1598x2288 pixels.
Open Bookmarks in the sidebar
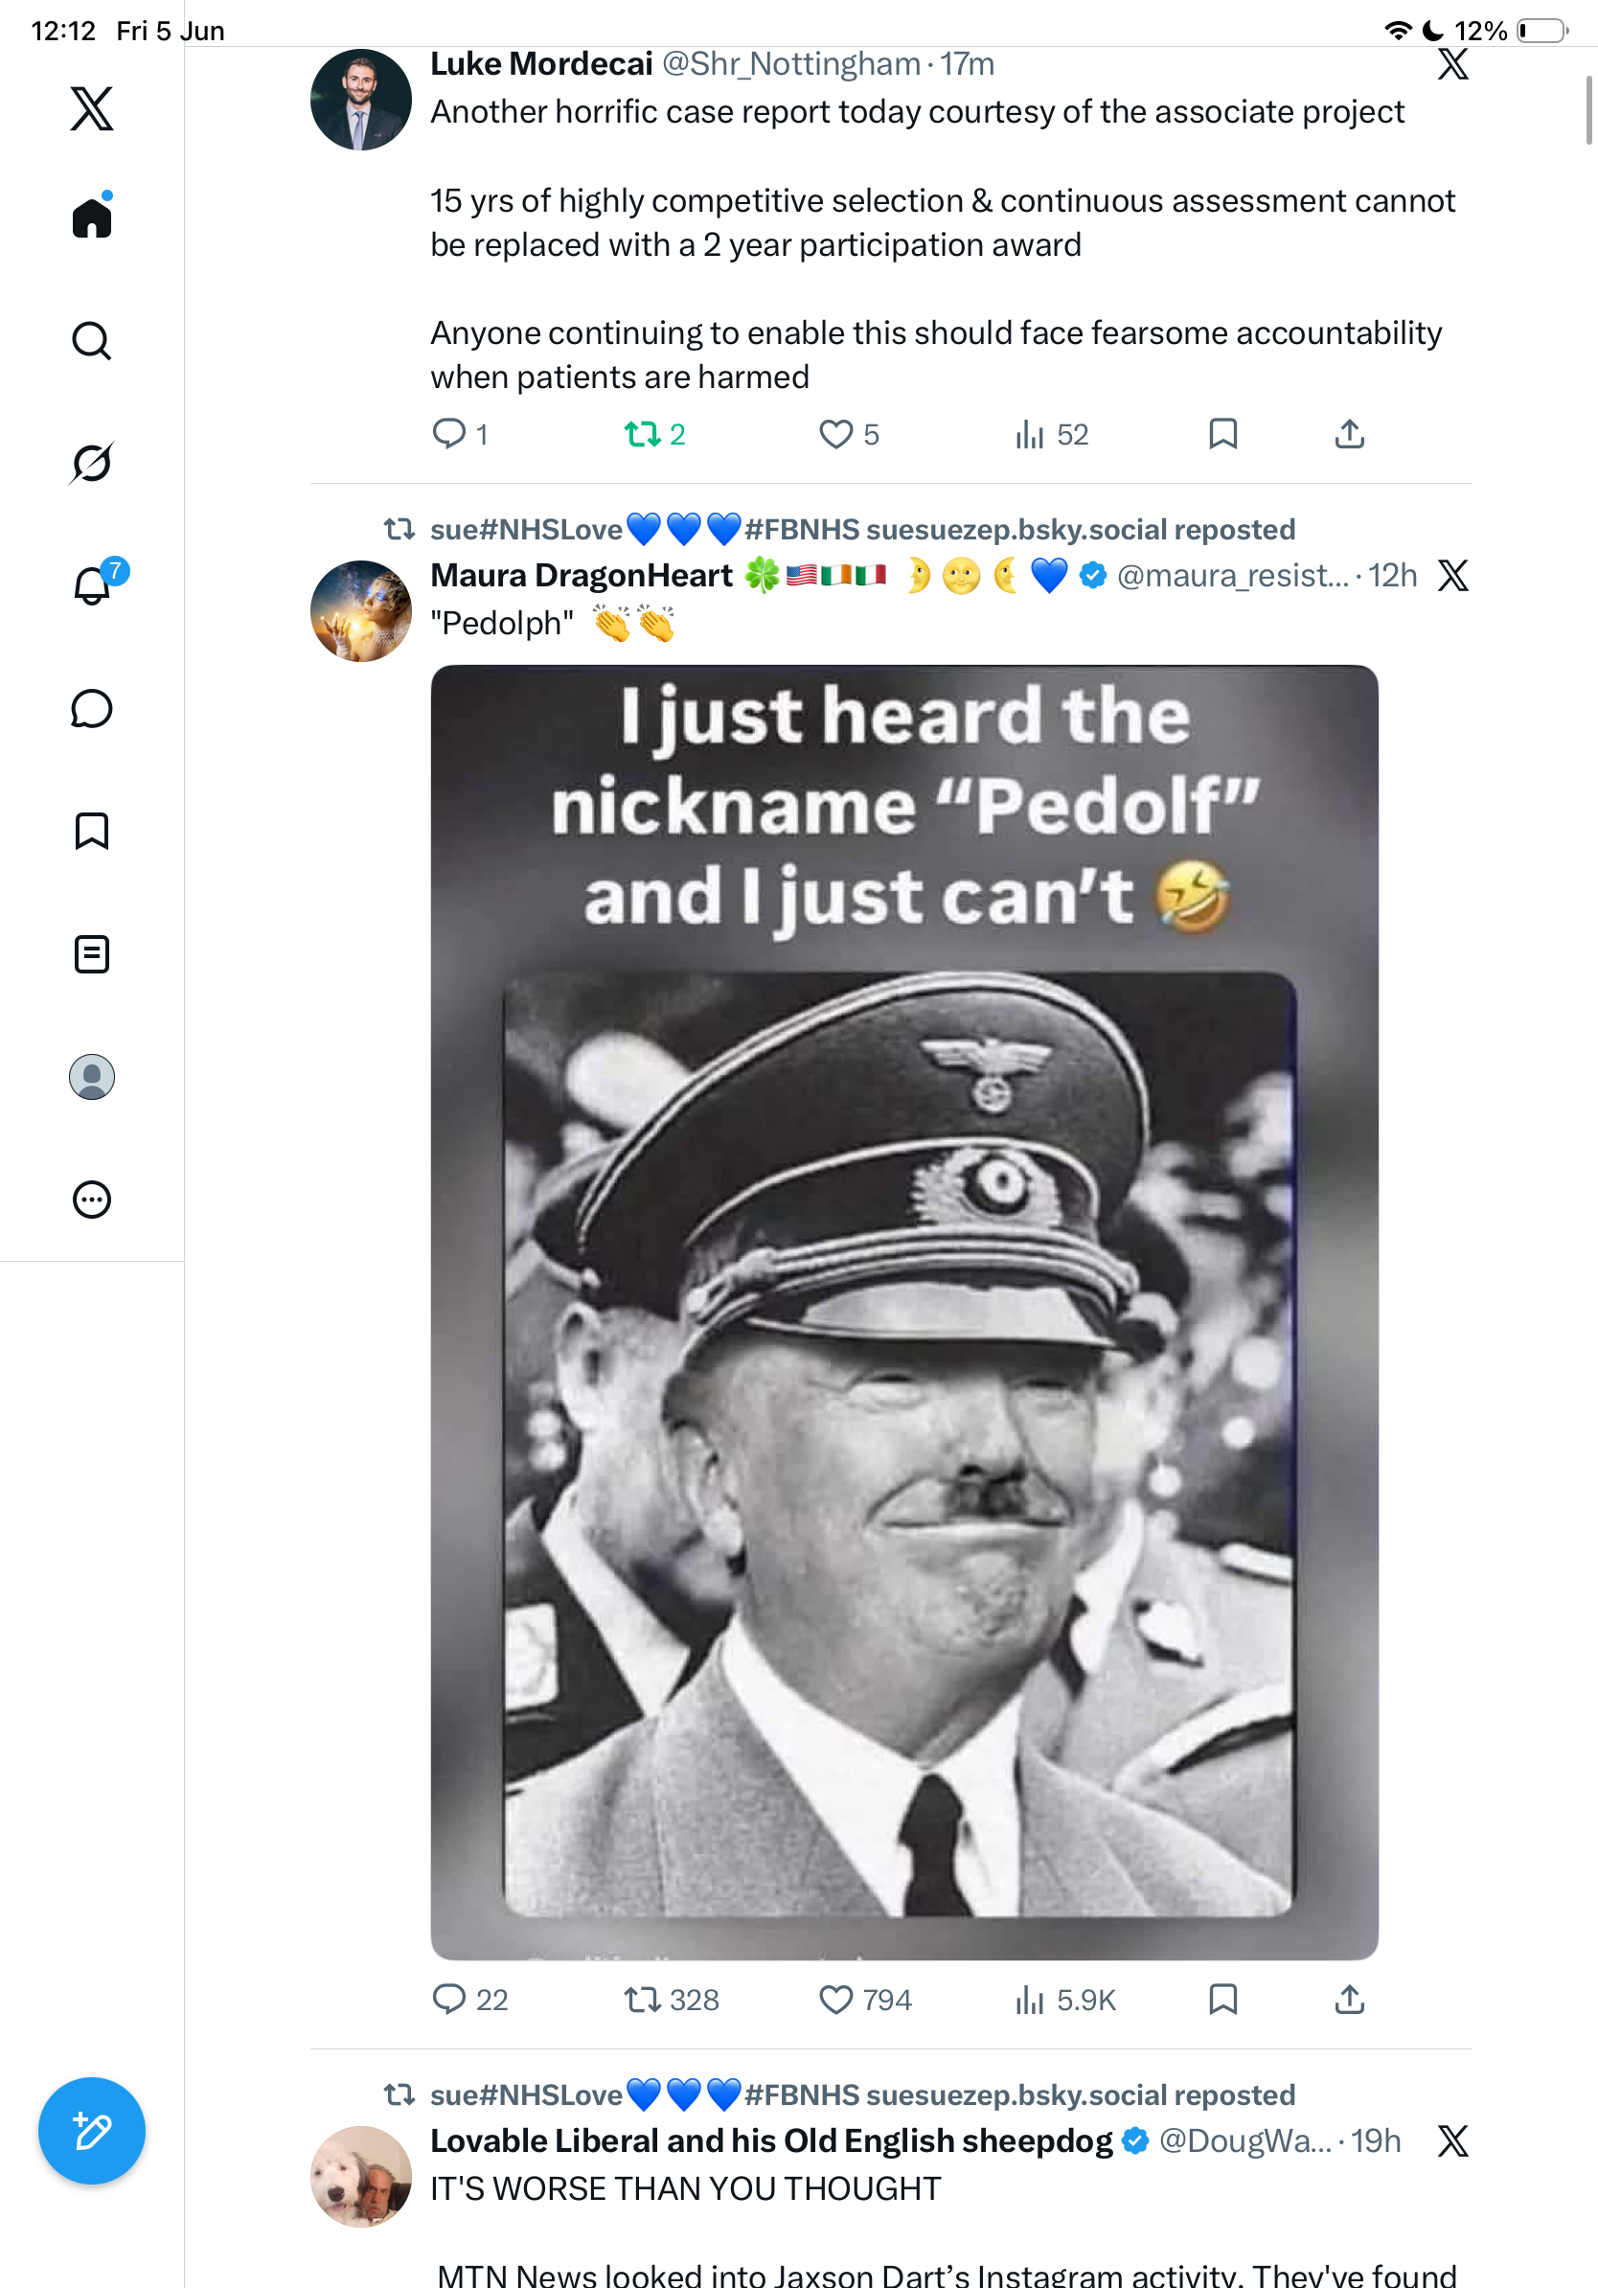pos(92,831)
